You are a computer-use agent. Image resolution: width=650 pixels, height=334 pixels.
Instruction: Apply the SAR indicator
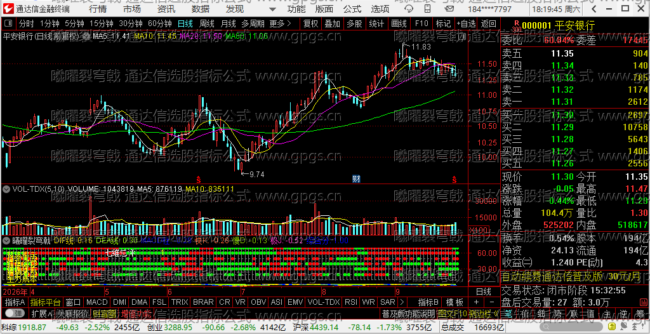click(388, 302)
